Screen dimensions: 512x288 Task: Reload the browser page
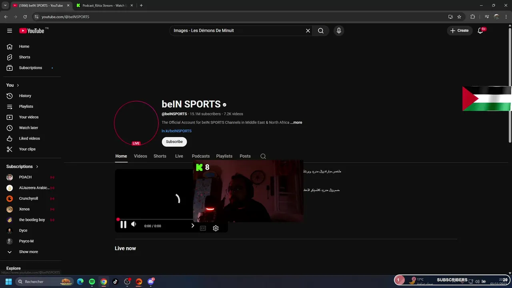[x=25, y=17]
